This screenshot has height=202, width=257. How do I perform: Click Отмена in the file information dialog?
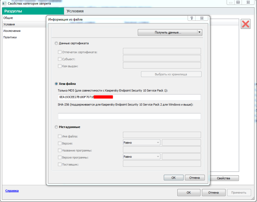pyautogui.click(x=195, y=177)
